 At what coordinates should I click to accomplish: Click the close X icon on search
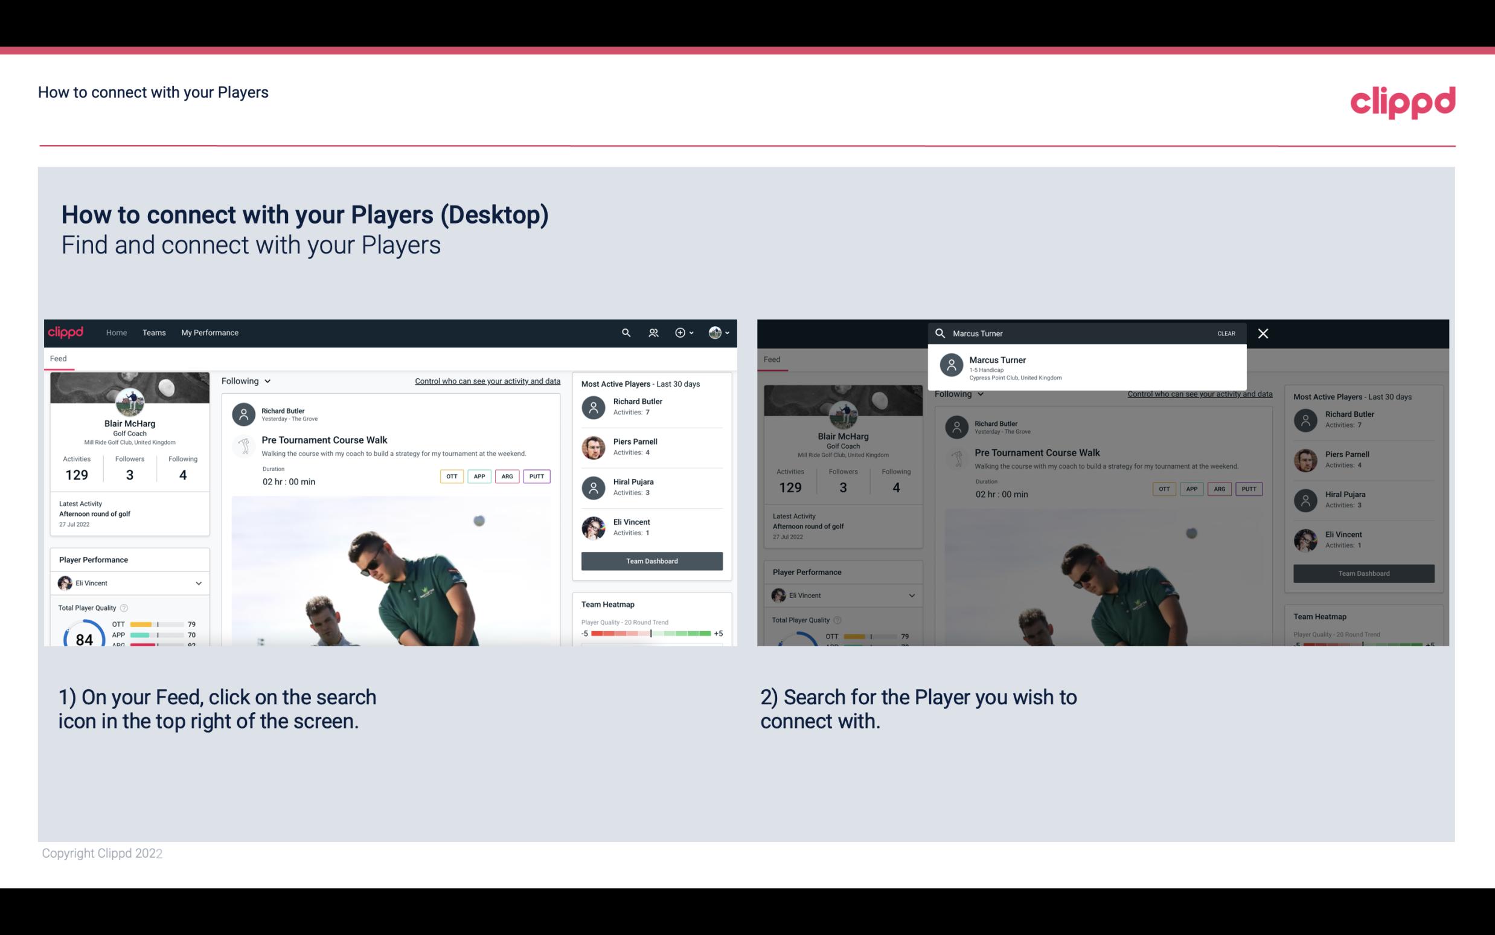click(x=1264, y=333)
